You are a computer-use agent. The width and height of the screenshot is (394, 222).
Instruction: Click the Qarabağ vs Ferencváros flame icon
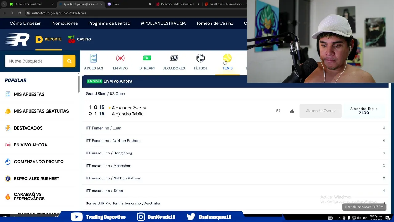coord(8,197)
